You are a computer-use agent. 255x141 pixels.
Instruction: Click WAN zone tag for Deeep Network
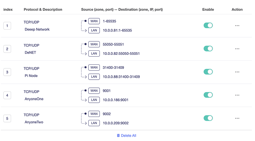[94, 21]
